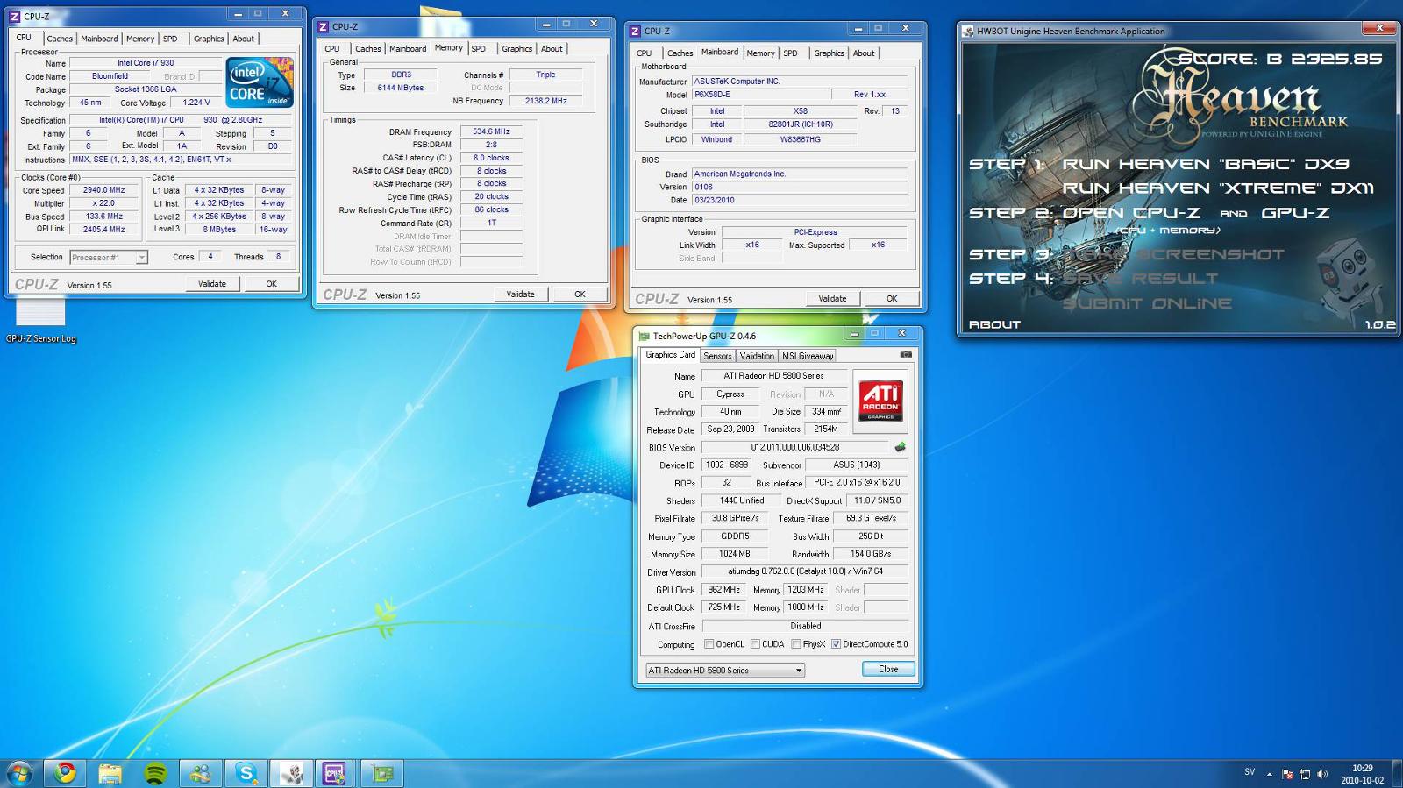The image size is (1403, 788).
Task: Run Heaven "Basic" DX9 benchmark
Action: [1206, 164]
